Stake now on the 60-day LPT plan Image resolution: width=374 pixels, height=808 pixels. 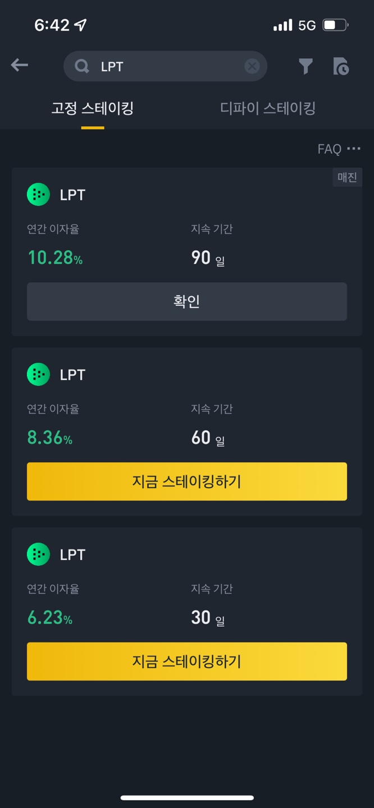(x=187, y=481)
